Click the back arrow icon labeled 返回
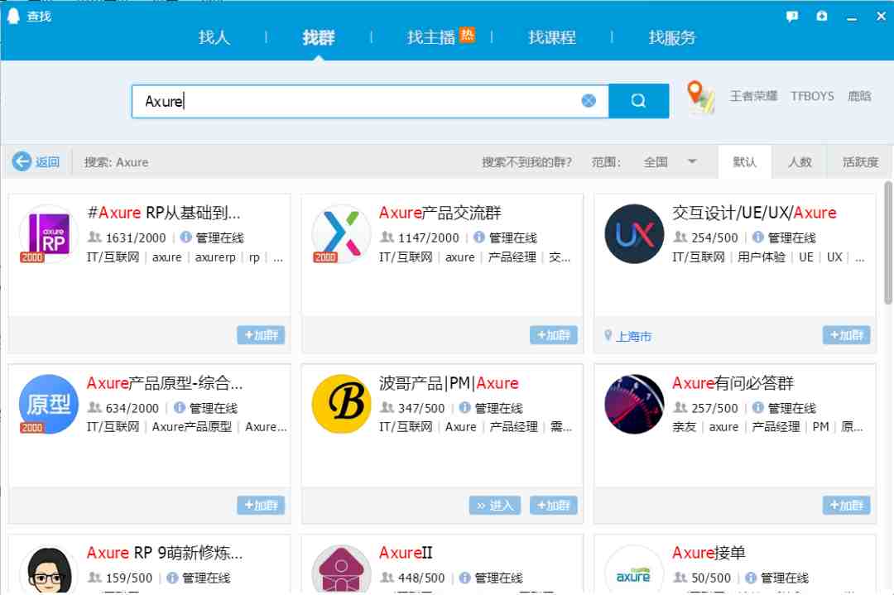Viewport: 894px width, 595px height. [x=22, y=161]
